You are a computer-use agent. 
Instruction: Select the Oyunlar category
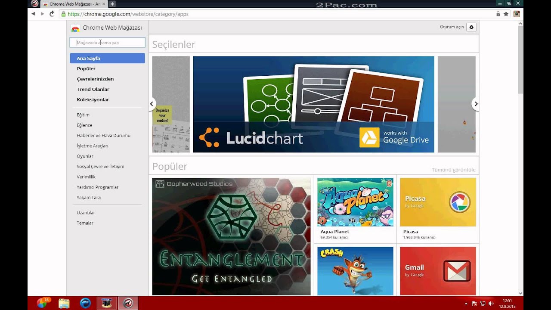point(85,156)
